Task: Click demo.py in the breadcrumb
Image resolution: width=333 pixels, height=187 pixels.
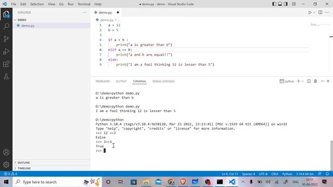Action: 107,20
